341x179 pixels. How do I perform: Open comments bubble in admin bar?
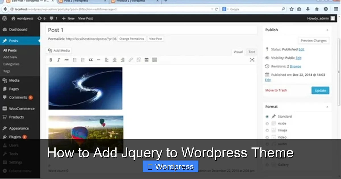point(53,18)
